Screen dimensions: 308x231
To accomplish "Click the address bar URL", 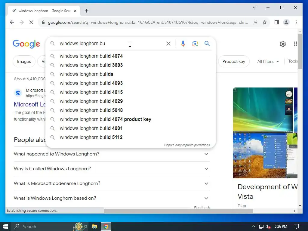I will tap(148, 22).
